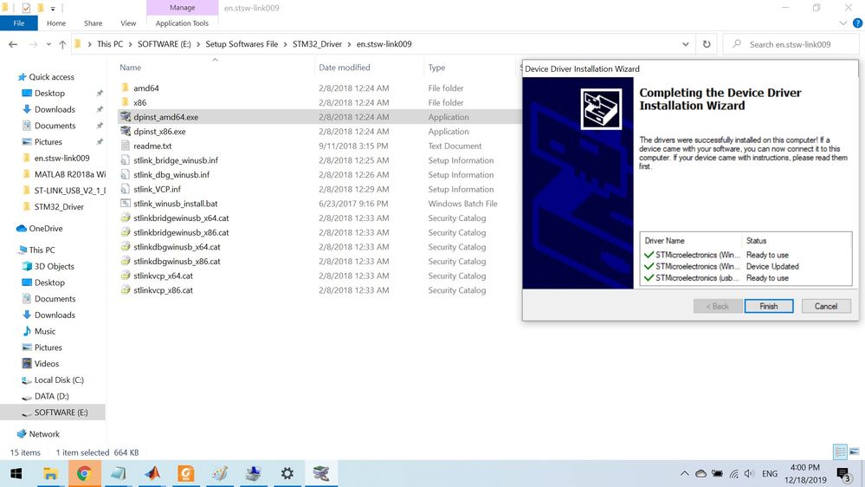Viewport: 865px width, 487px height.
Task: Click the stlink_VCP.inf file icon
Action: pos(126,189)
